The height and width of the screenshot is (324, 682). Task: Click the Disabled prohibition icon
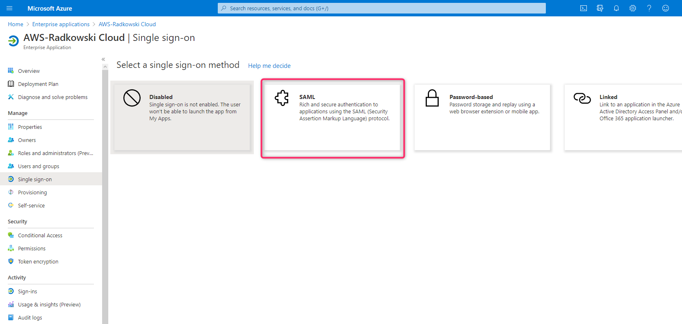coord(132,98)
